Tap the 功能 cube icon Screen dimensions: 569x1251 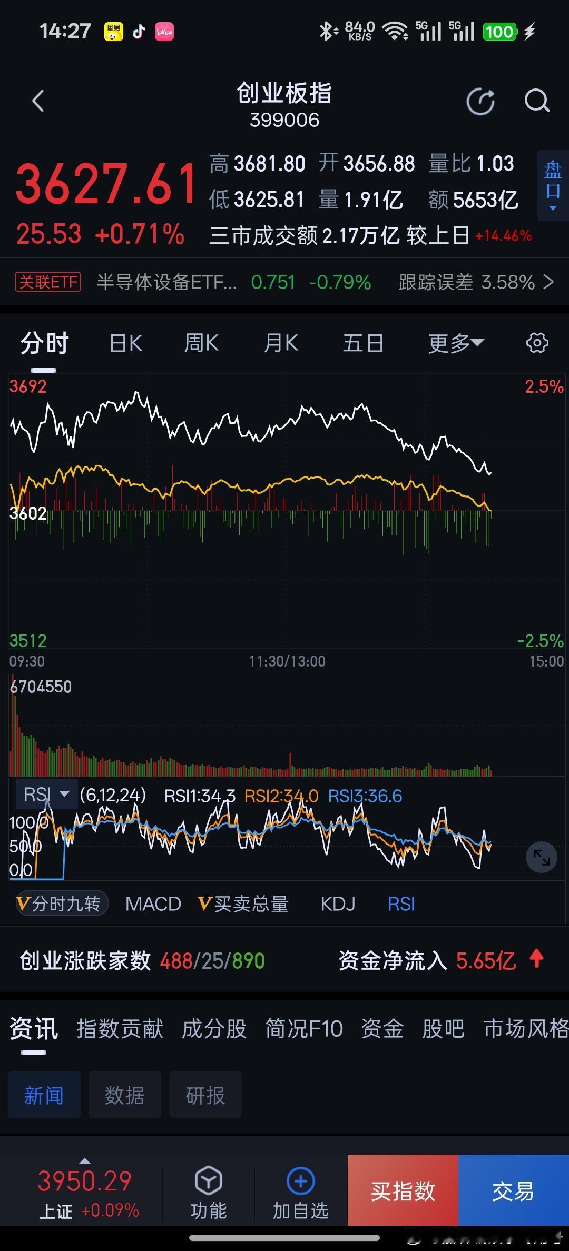click(x=209, y=1181)
